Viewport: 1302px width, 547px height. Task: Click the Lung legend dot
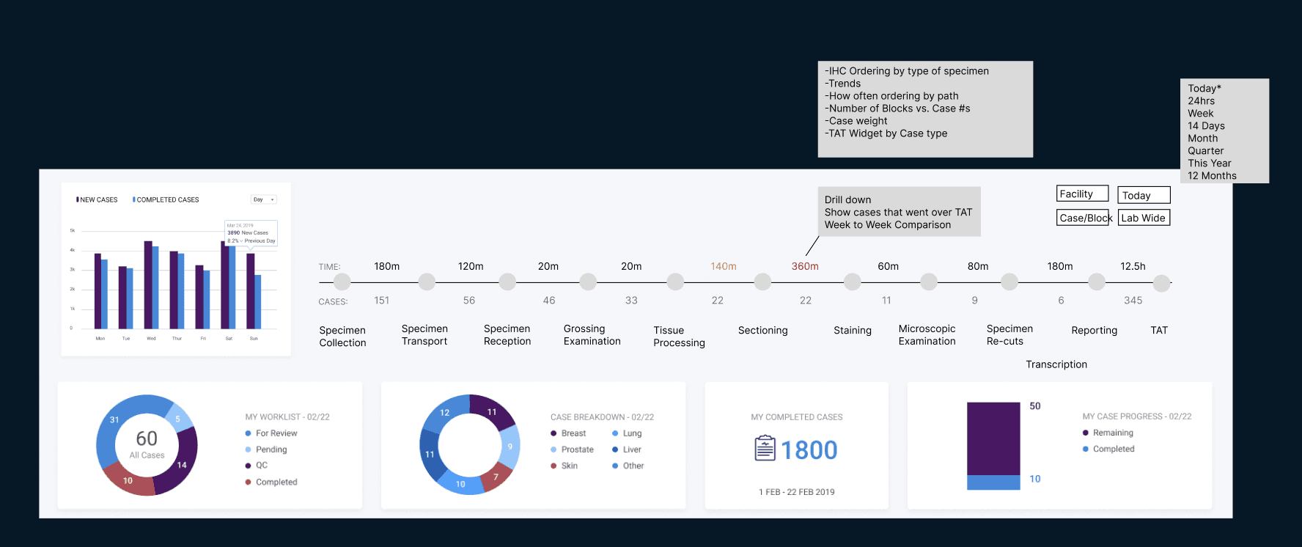pos(615,433)
